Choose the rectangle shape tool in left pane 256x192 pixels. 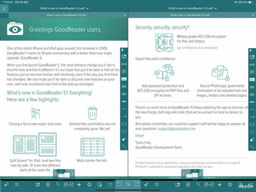coord(124,124)
